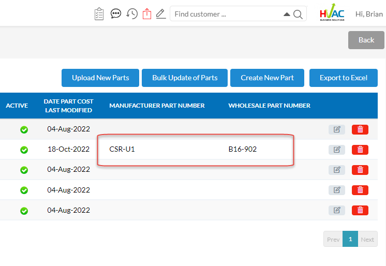Viewport: 386px width, 266px height.
Task: Edit the CSR-U1 part row
Action: click(x=336, y=150)
